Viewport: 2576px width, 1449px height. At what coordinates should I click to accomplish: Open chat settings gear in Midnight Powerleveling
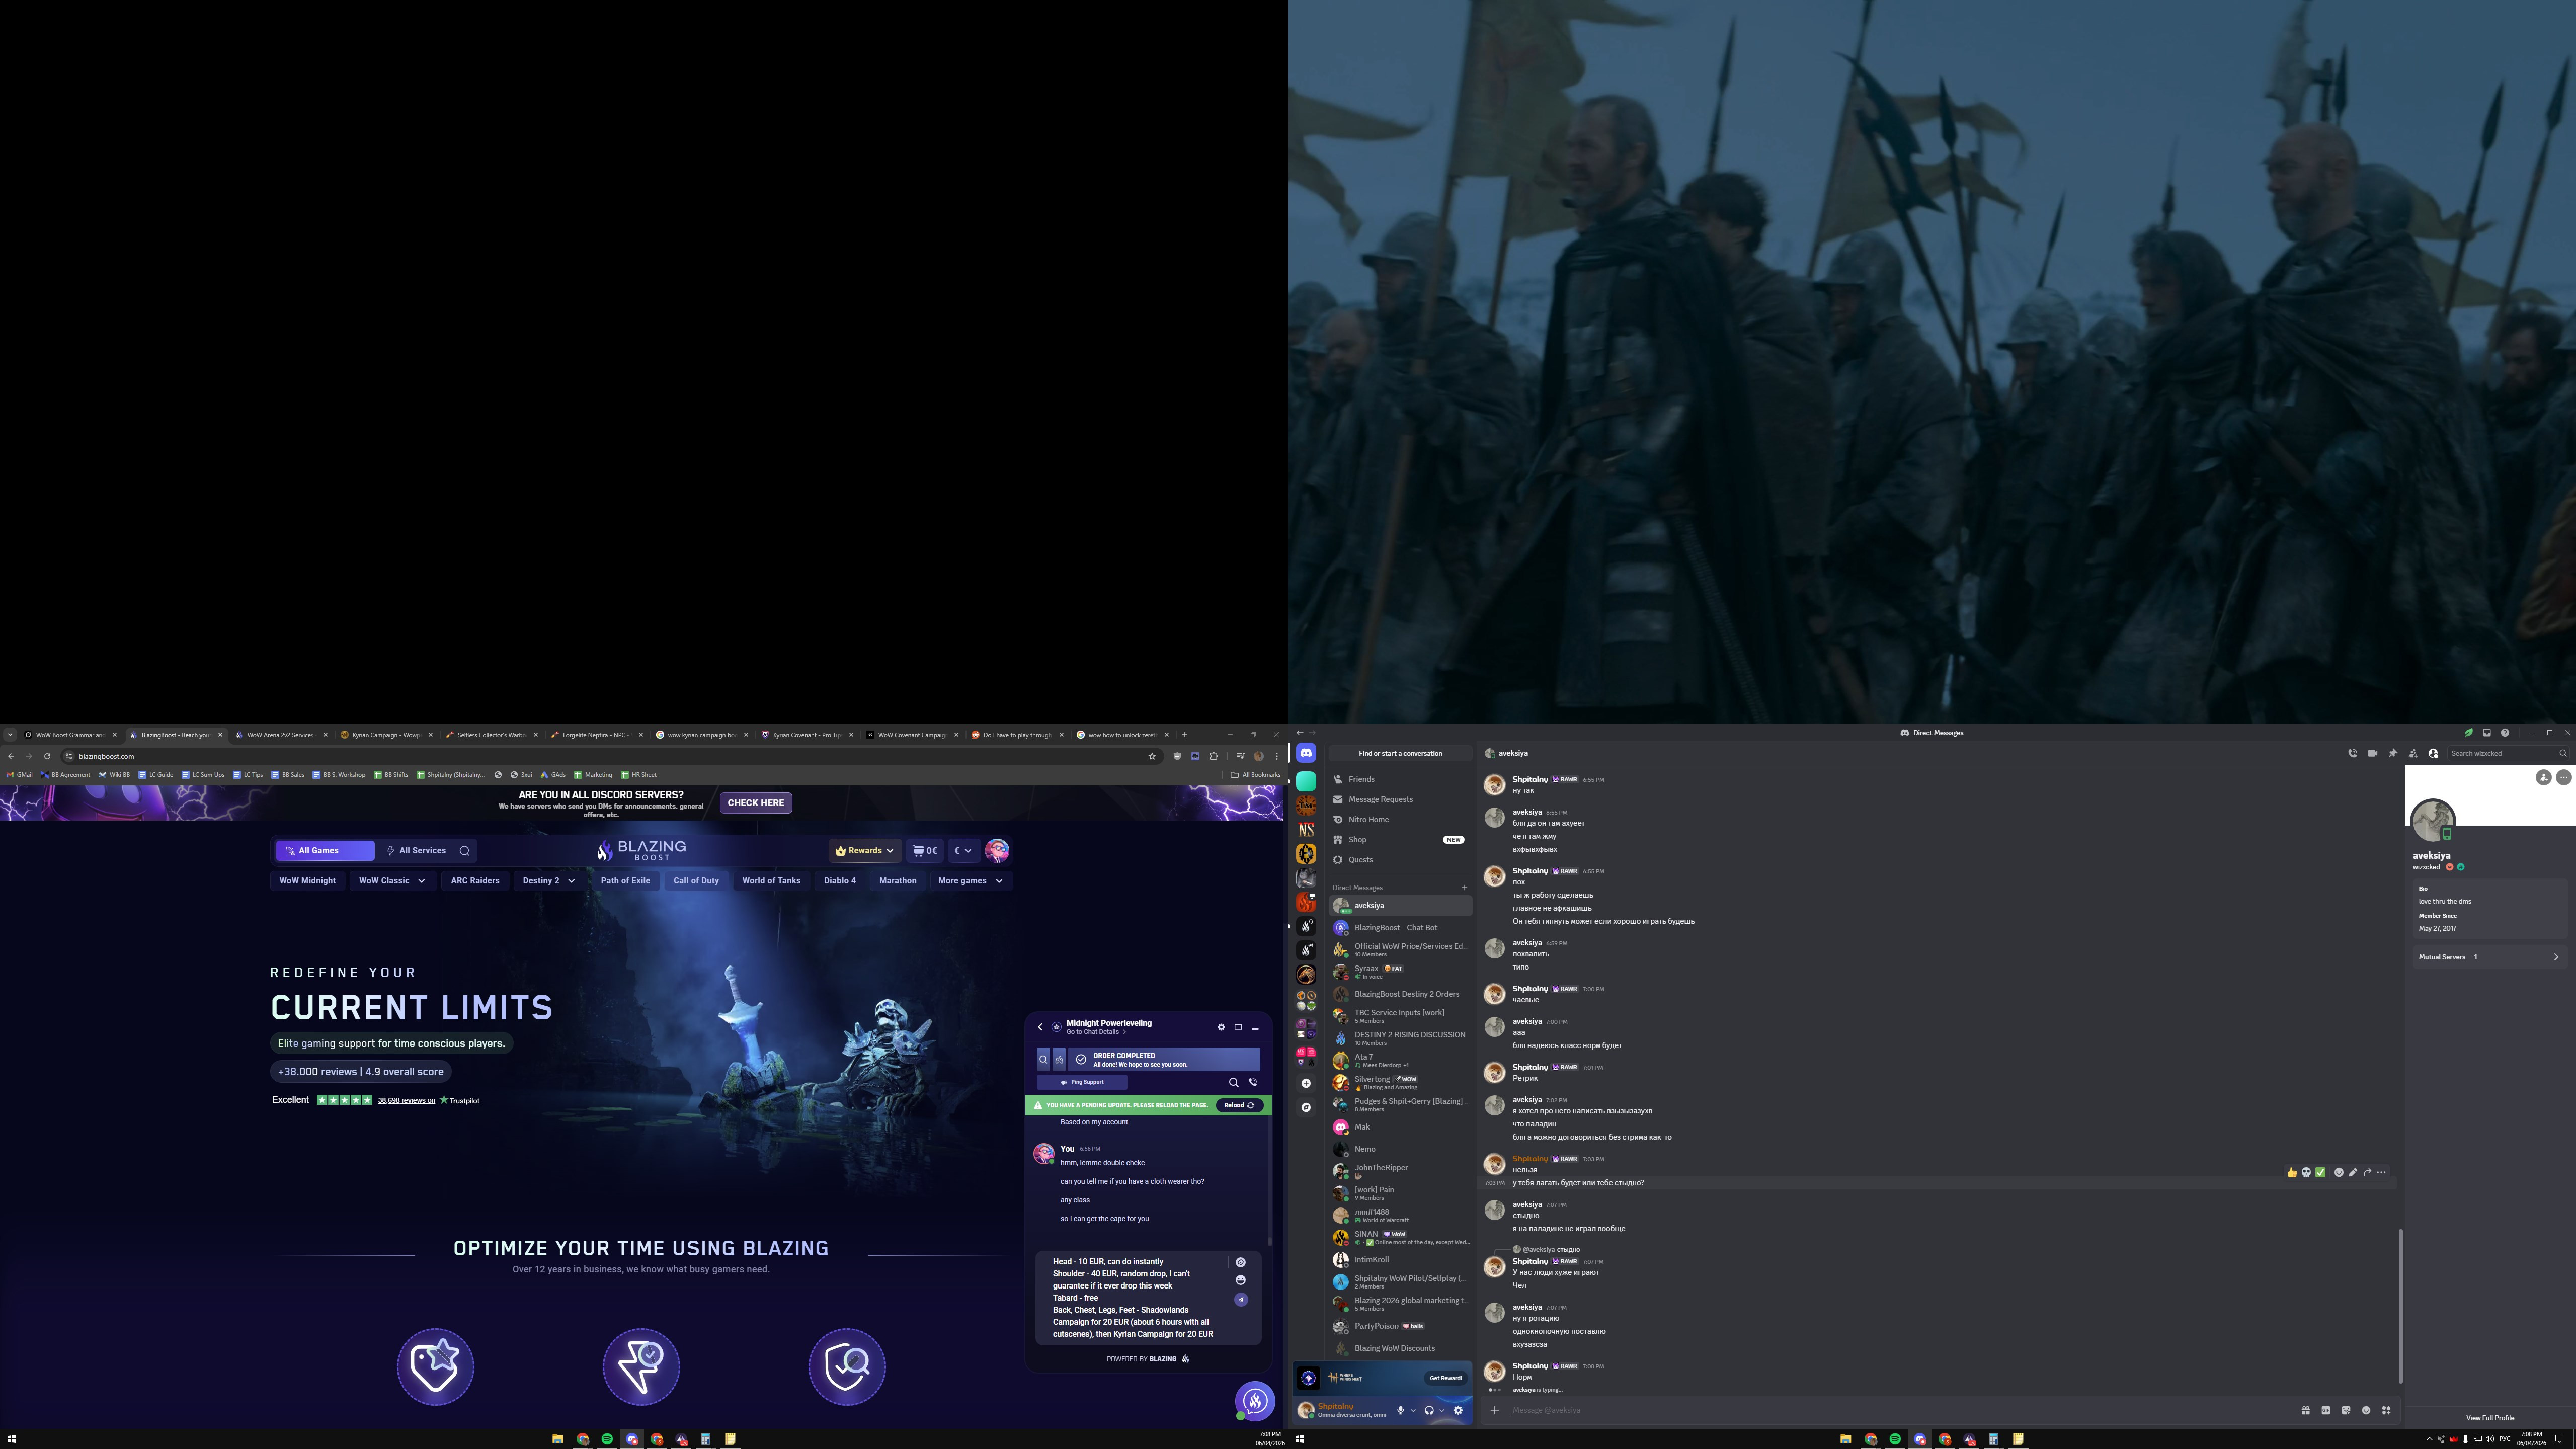click(x=1221, y=1027)
